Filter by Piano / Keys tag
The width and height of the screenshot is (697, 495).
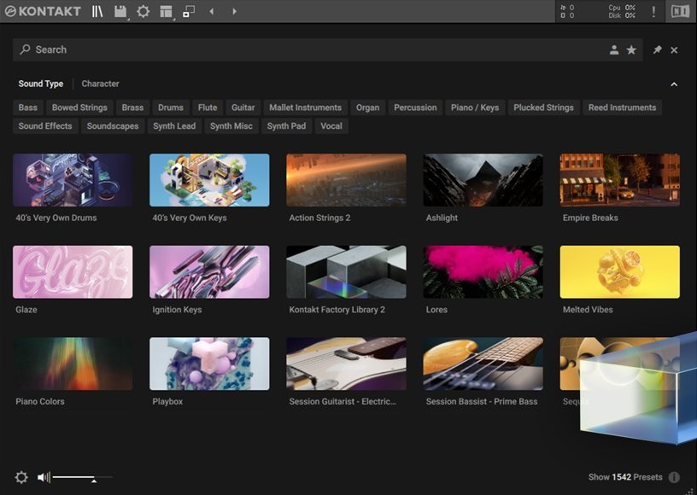click(475, 108)
